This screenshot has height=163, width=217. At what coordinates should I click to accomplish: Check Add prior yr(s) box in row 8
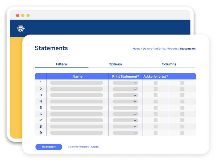[156, 127]
